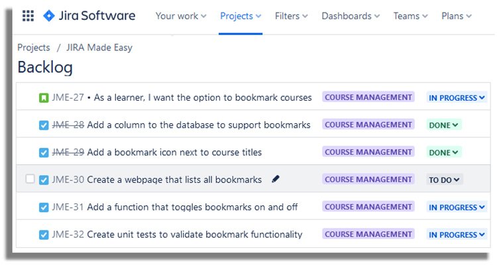Expand the Done status dropdown for JME-28
Image resolution: width=497 pixels, height=265 pixels.
click(x=443, y=125)
